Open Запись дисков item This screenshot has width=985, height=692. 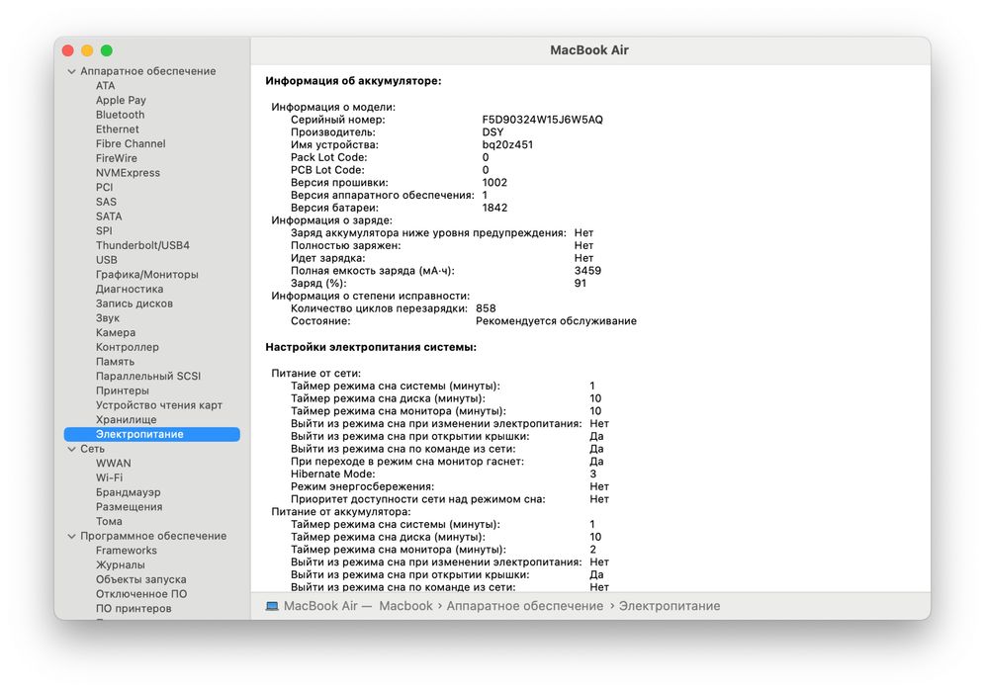(134, 303)
